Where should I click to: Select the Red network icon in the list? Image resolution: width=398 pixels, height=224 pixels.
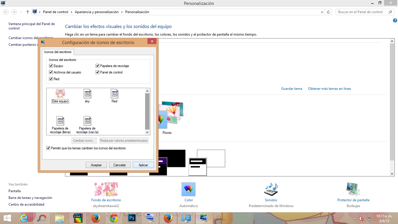click(115, 96)
